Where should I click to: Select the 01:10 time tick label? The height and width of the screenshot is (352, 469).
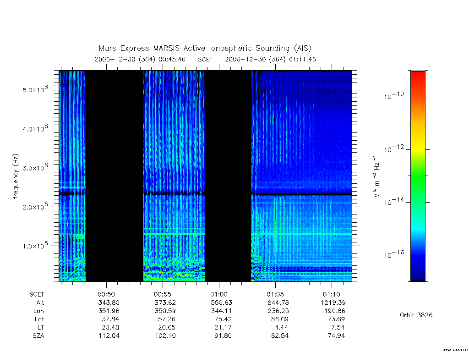tap(332, 294)
